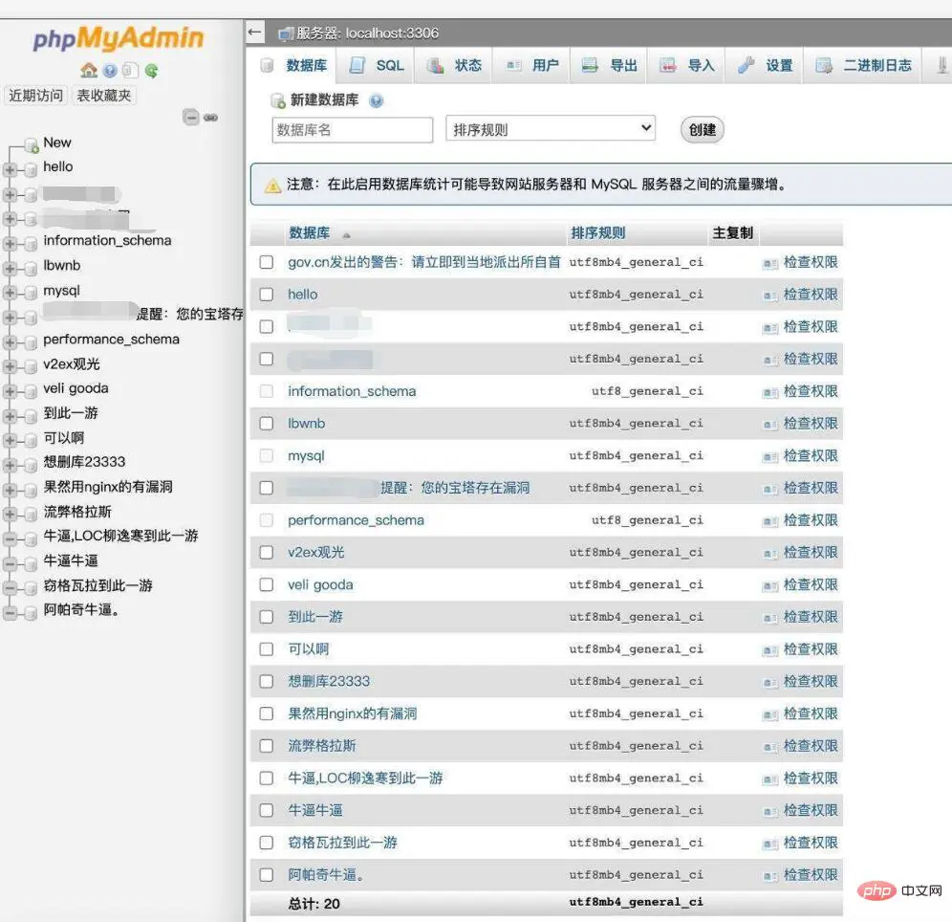Check the v2ex观光 database checkbox
Viewport: 952px width, 922px height.
coord(266,552)
